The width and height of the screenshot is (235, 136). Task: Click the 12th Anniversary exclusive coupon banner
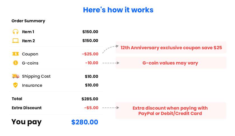(x=171, y=48)
